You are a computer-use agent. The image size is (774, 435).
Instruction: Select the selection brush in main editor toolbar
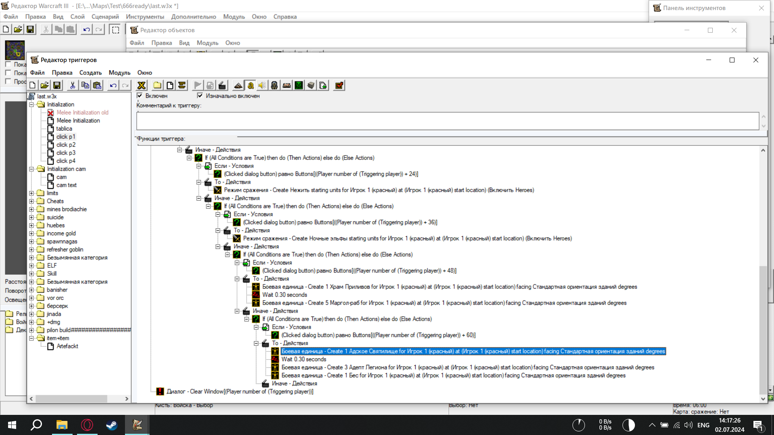point(115,29)
